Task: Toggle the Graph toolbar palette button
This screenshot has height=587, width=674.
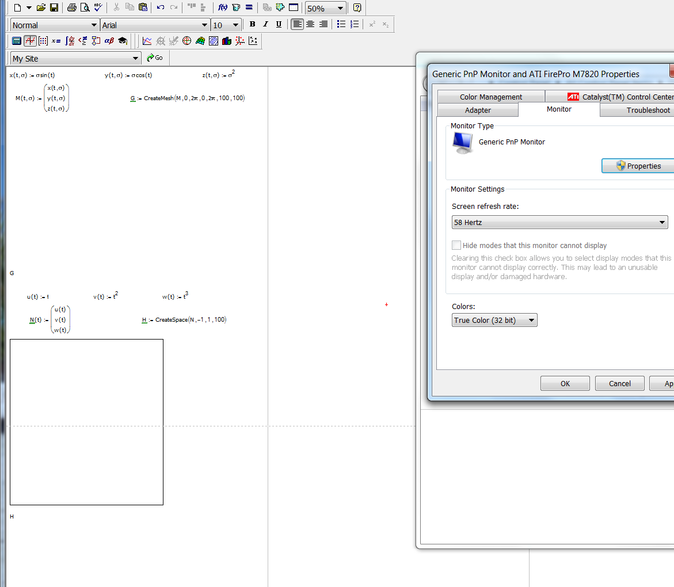Action: click(30, 41)
